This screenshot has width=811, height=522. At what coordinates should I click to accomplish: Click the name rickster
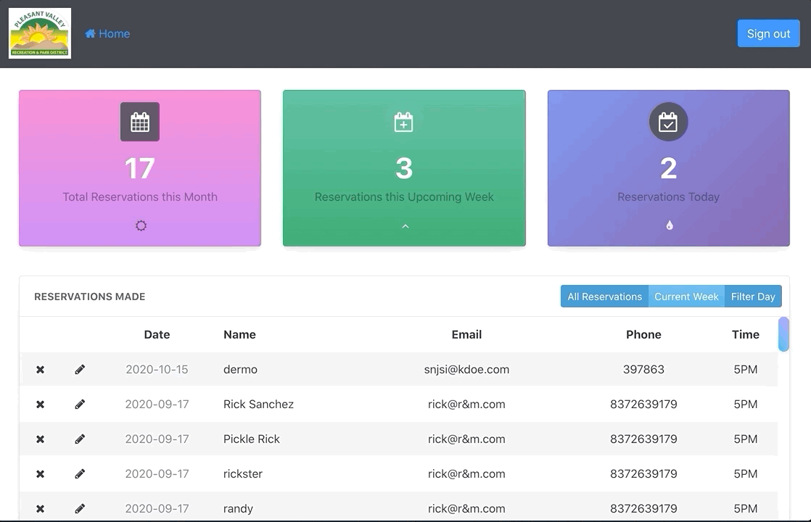243,474
